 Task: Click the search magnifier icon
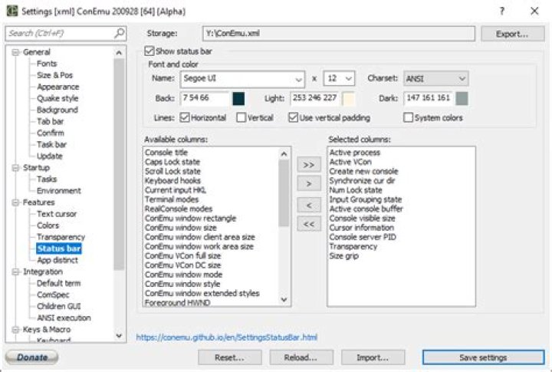tap(120, 33)
